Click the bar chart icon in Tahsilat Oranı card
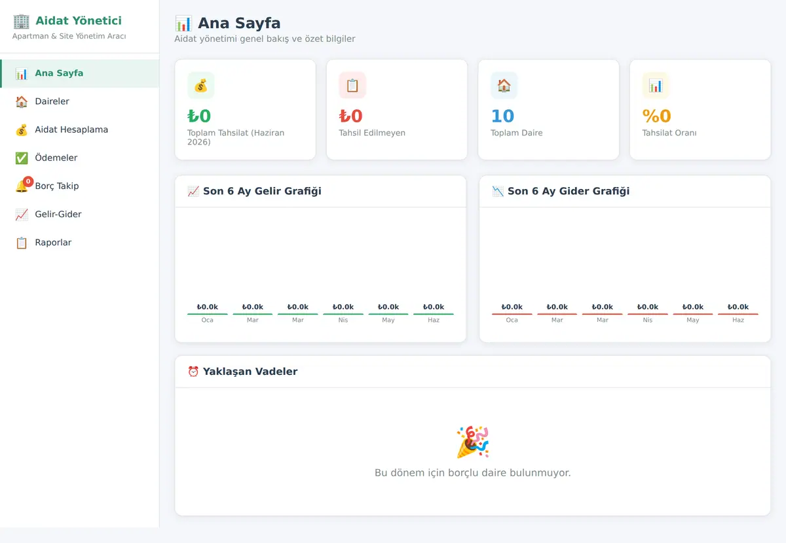 click(656, 85)
